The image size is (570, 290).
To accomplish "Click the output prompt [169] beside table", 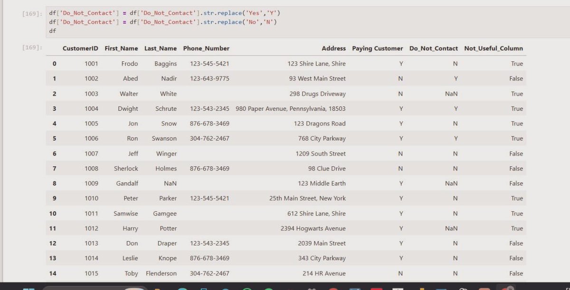I will pos(31,48).
